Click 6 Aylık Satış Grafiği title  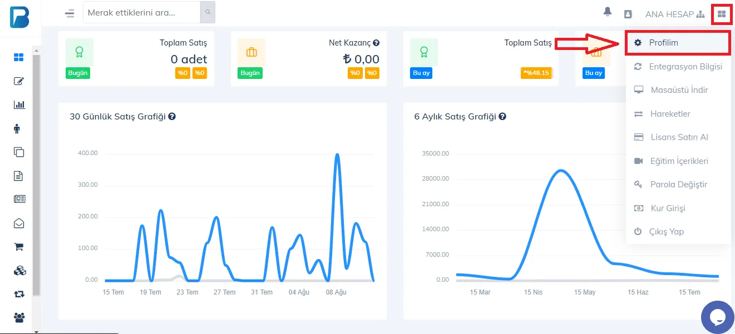[x=455, y=117]
